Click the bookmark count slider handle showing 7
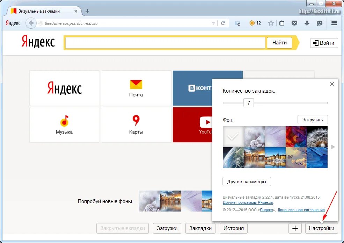 pos(249,103)
